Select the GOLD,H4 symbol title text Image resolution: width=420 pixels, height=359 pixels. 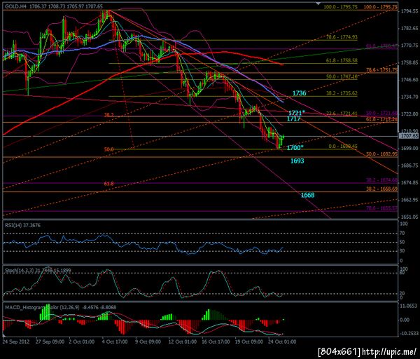click(15, 6)
